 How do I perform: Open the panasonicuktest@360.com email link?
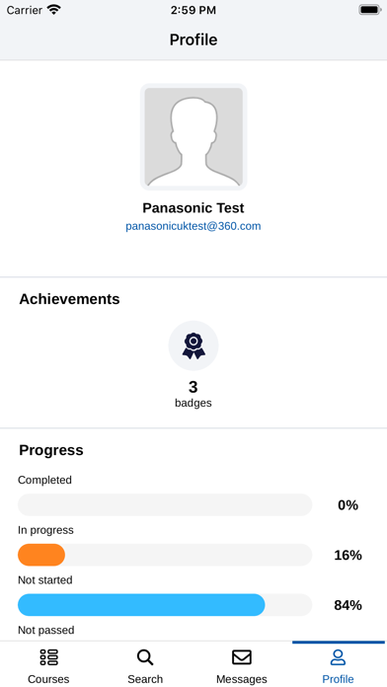tap(193, 226)
